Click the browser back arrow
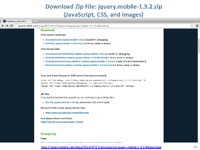 pyautogui.click(x=2, y=26)
